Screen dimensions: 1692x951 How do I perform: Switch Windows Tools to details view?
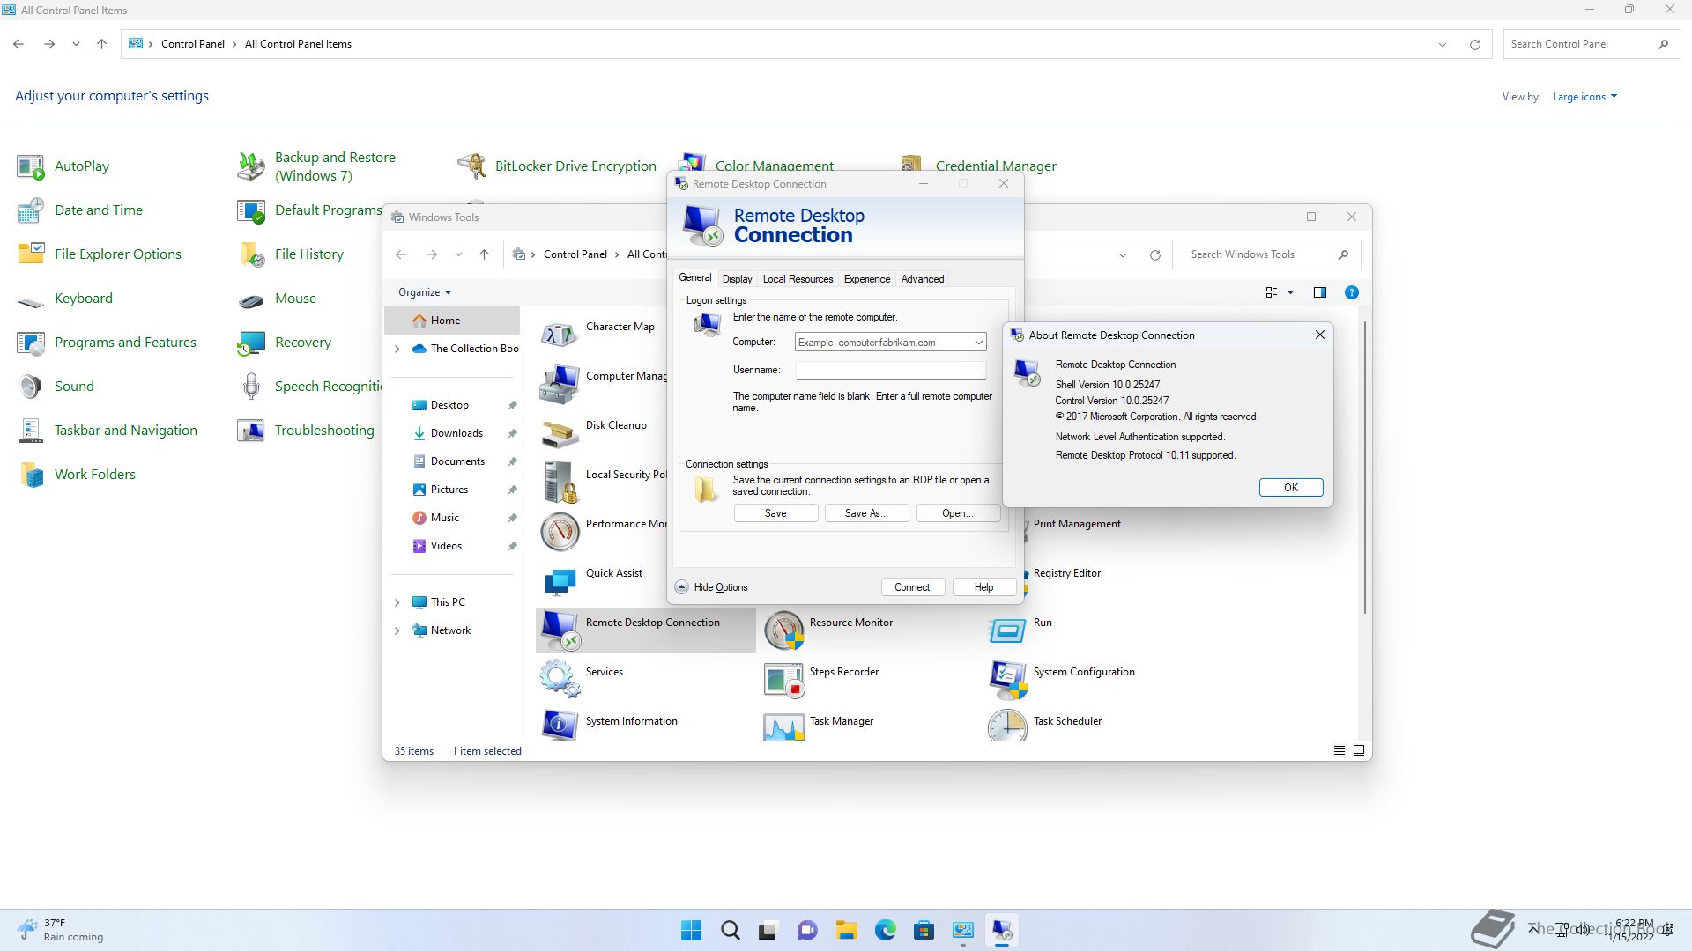pyautogui.click(x=1339, y=751)
